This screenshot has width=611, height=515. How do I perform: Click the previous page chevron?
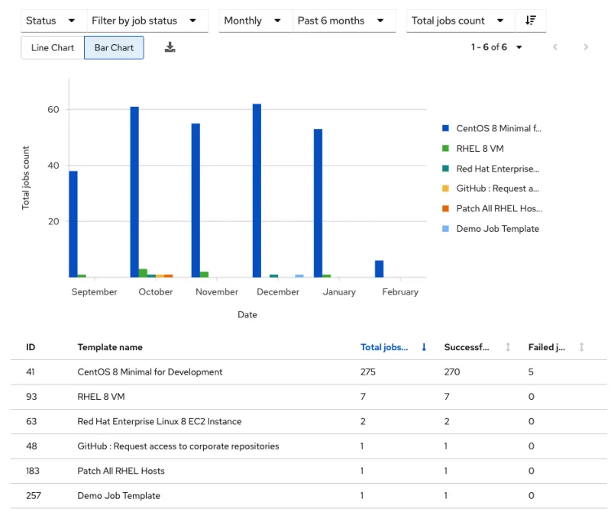(x=555, y=47)
